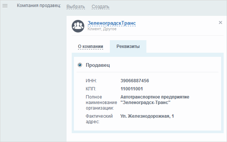Select the Продавец radio button
The height and width of the screenshot is (142, 227).
pyautogui.click(x=80, y=65)
